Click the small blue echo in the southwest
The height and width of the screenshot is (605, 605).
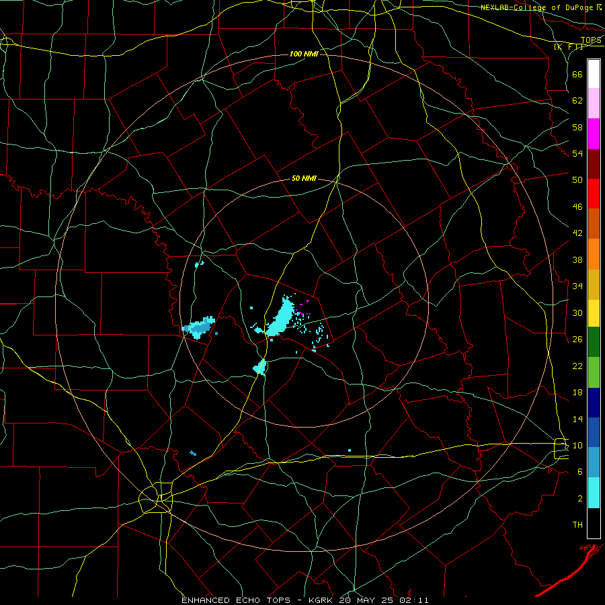[193, 452]
